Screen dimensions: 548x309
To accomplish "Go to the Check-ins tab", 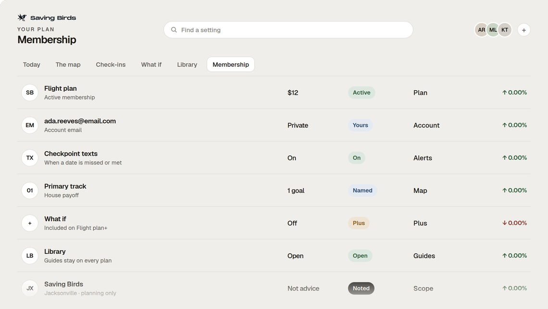I will coord(111,64).
